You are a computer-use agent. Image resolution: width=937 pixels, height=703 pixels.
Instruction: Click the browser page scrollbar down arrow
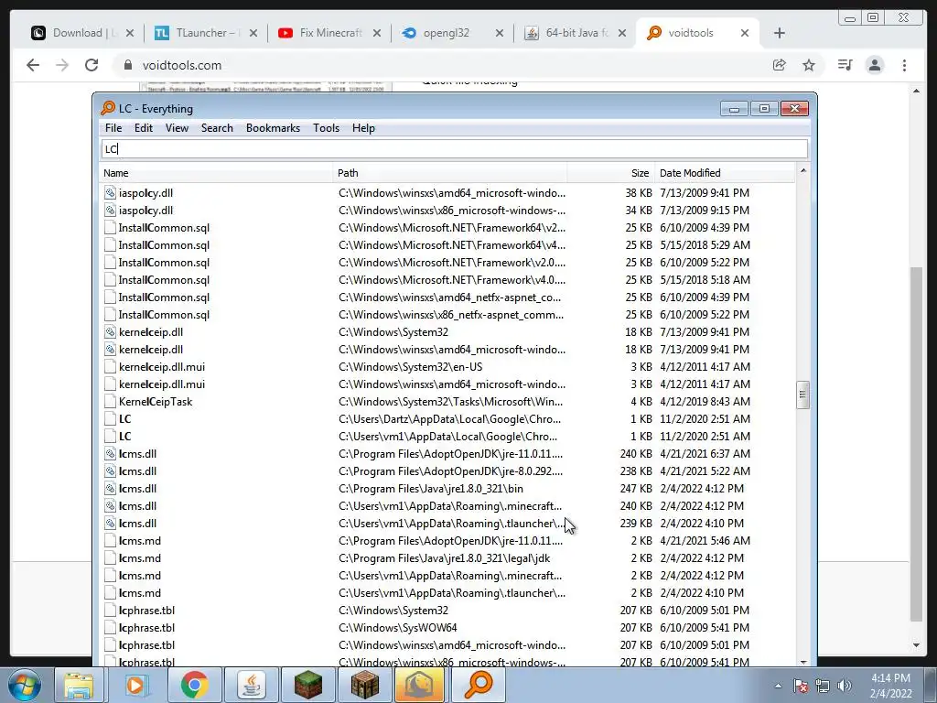[916, 645]
